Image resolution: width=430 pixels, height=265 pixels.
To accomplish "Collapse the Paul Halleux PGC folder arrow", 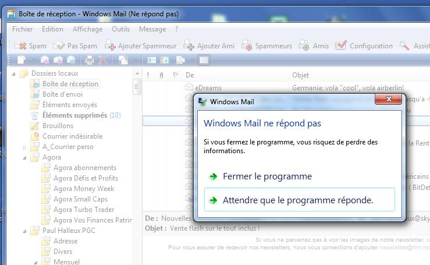I will pos(24,231).
